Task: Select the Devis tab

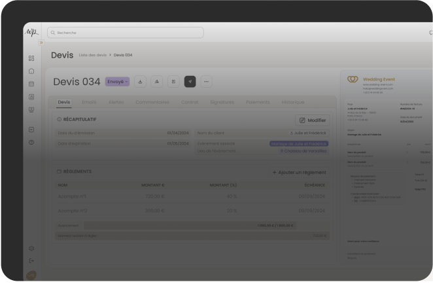Action: click(64, 102)
